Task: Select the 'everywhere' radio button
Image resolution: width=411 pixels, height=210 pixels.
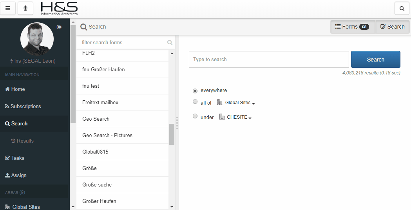Action: [x=195, y=91]
